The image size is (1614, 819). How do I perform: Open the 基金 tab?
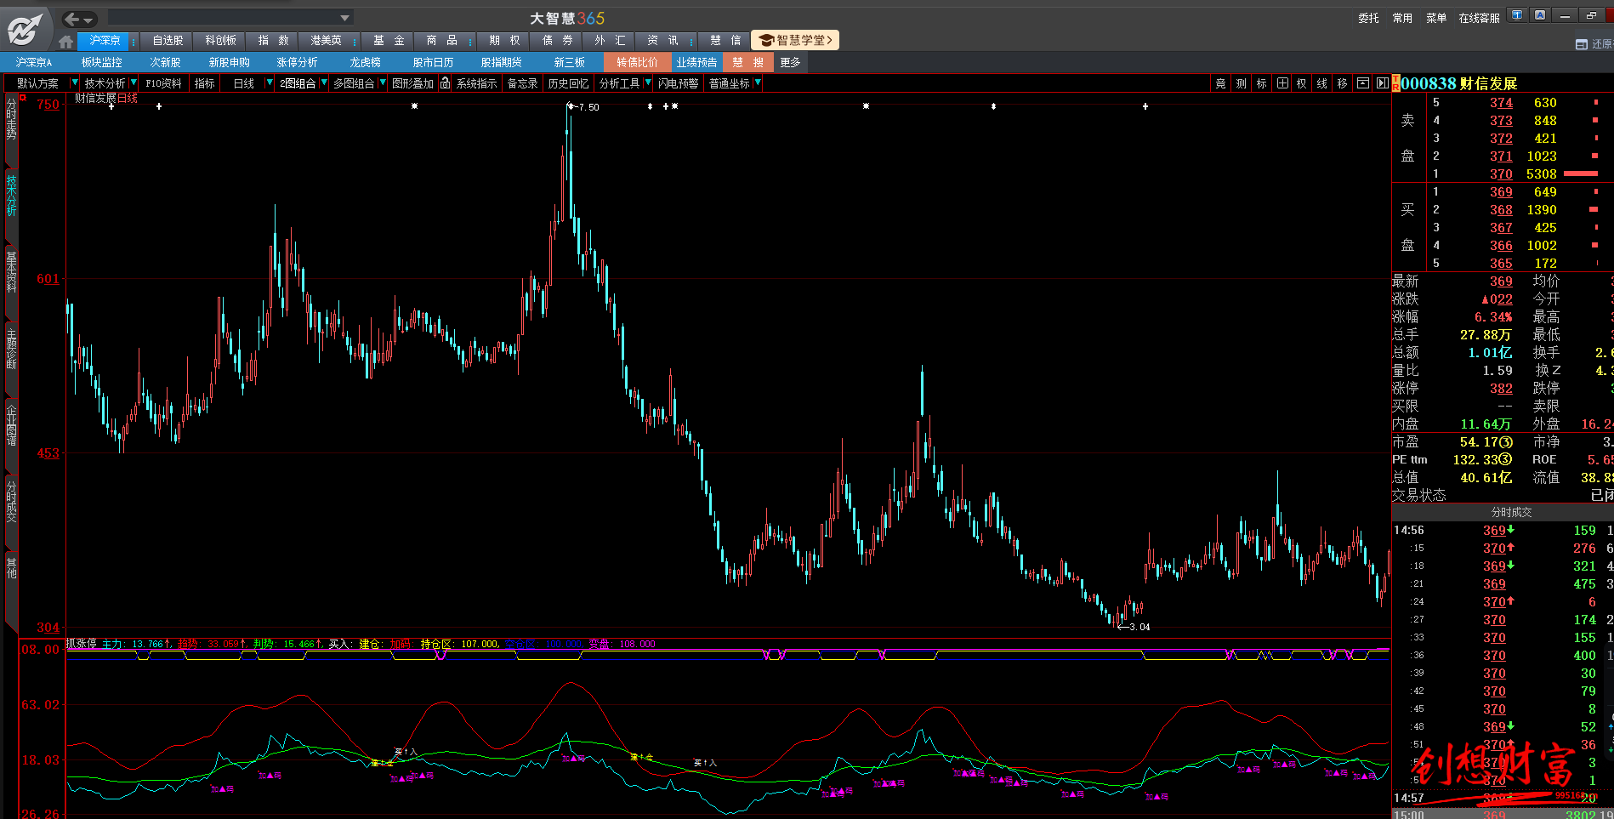(389, 41)
